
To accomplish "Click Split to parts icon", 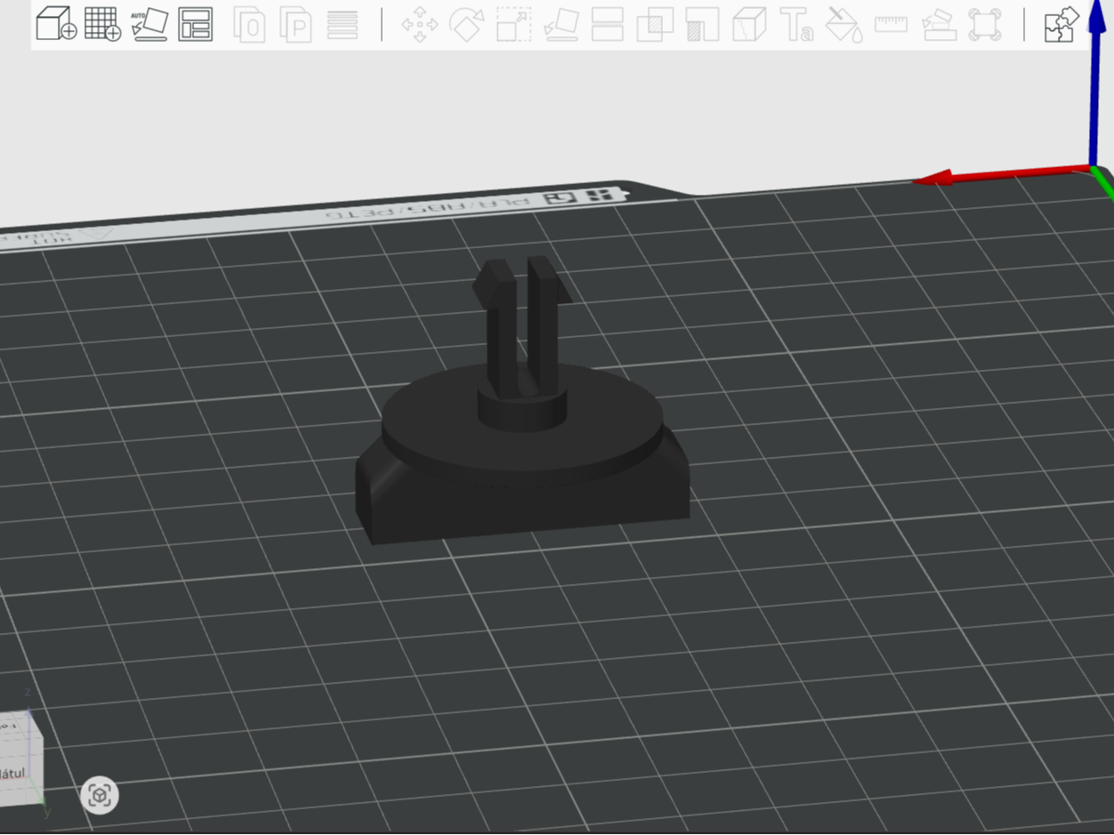I will [x=295, y=25].
